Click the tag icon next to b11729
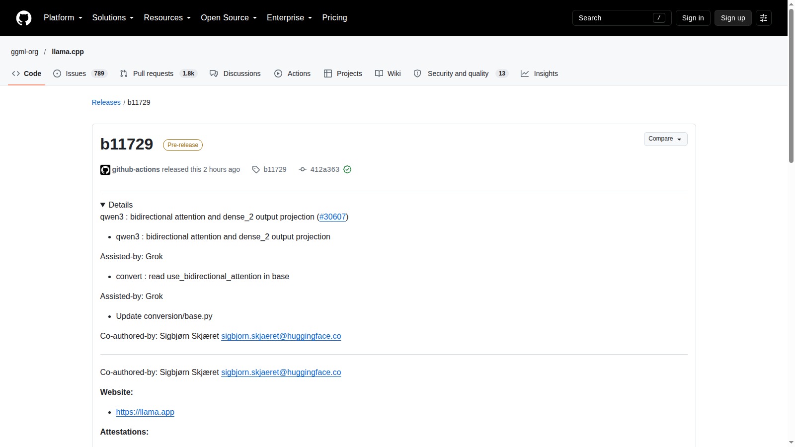The width and height of the screenshot is (795, 447). (x=256, y=170)
